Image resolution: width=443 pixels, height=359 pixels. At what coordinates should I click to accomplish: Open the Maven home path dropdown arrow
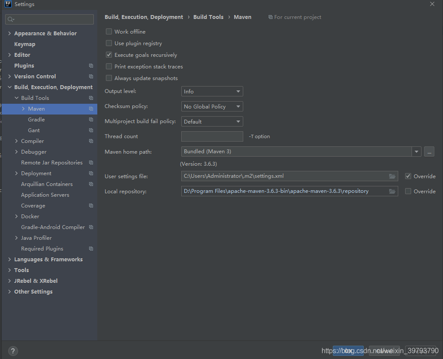pyautogui.click(x=416, y=152)
